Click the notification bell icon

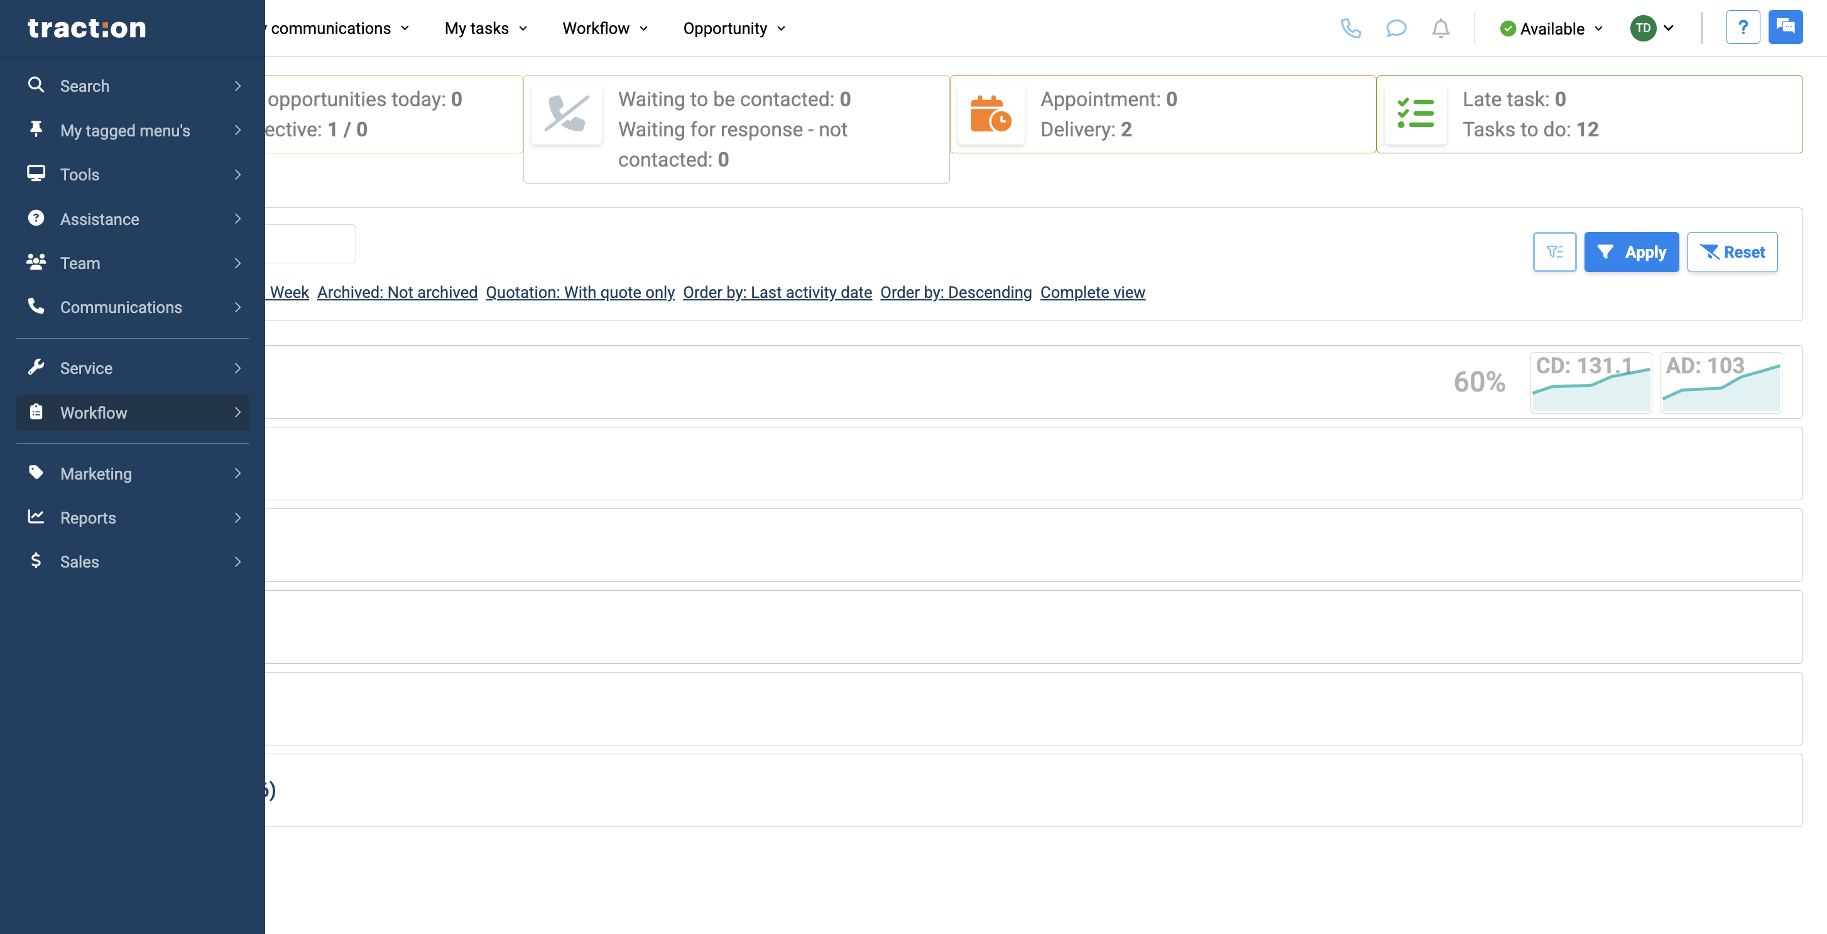point(1441,28)
